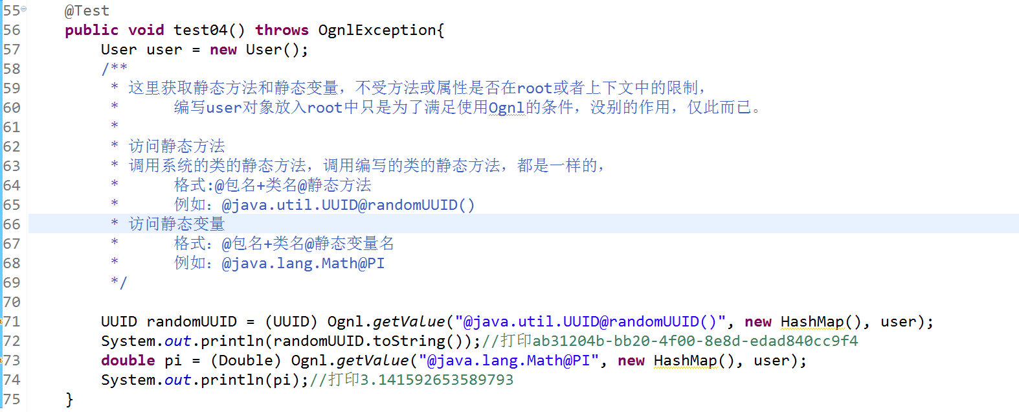Click the underlined HashMap on line 71
The width and height of the screenshot is (1019, 412).
(812, 322)
